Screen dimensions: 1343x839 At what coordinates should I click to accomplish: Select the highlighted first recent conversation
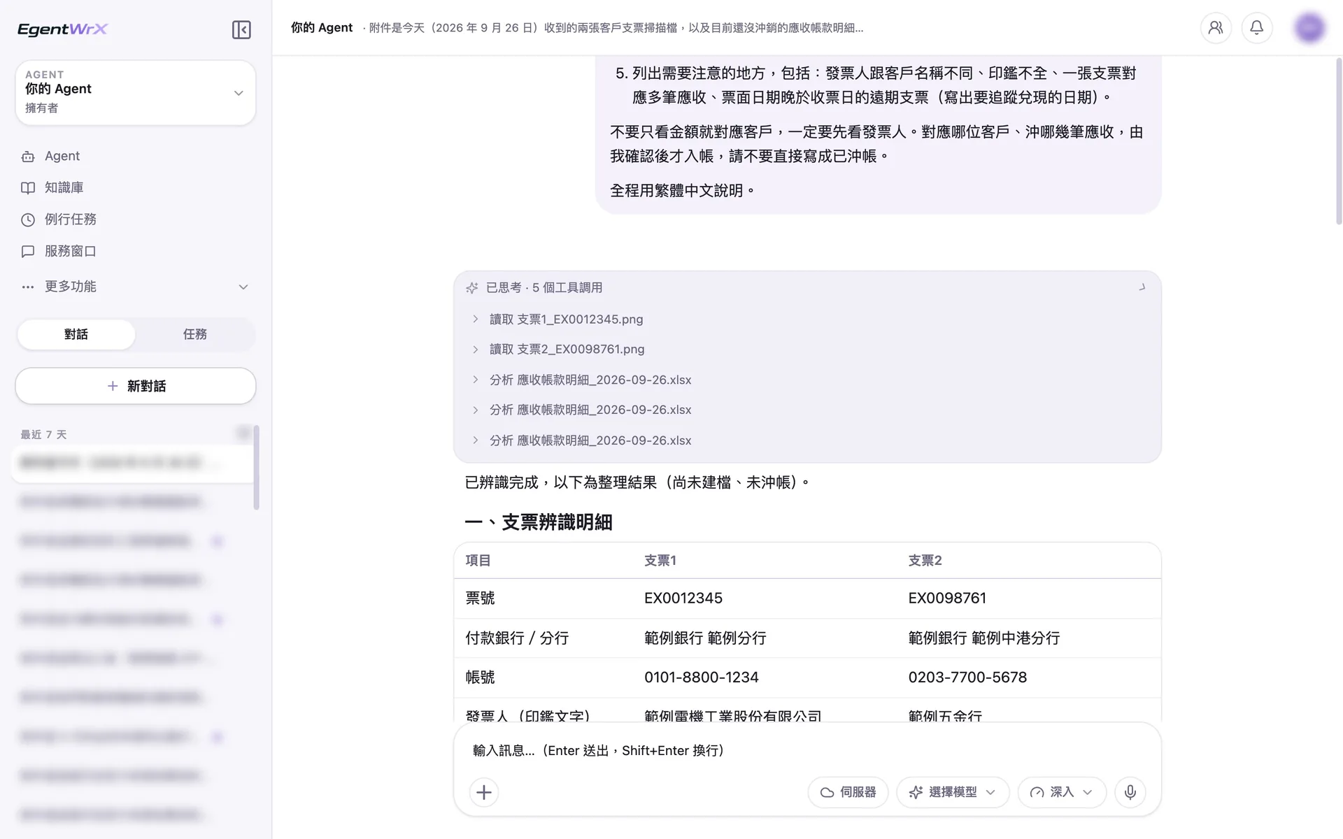pyautogui.click(x=132, y=463)
